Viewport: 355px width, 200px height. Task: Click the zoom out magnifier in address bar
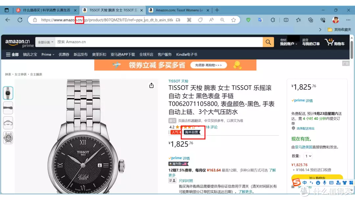222,20
